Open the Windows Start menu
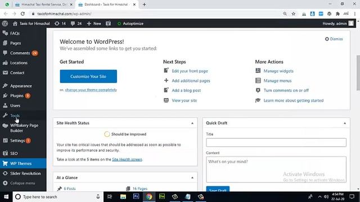 click(6, 197)
